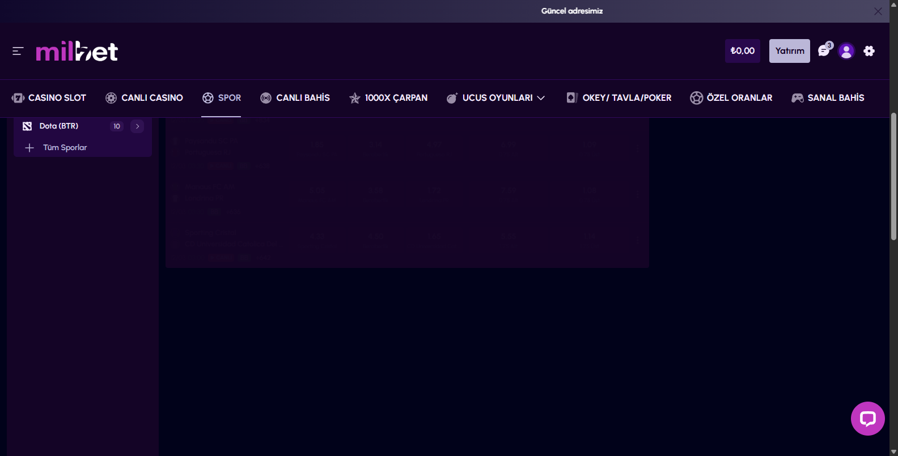Screen dimensions: 898x456
Task: Click the page vertical scrollbar thumb
Action: 893,177
